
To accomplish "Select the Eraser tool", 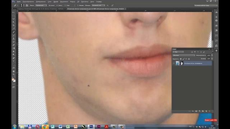I will (x=14, y=45).
